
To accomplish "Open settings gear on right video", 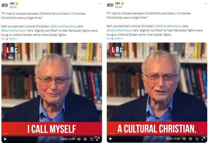I will coord(190,139).
